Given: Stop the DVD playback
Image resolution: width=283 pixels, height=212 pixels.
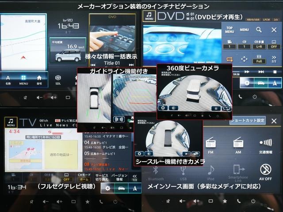Looking at the screenshot, I should tap(275, 72).
